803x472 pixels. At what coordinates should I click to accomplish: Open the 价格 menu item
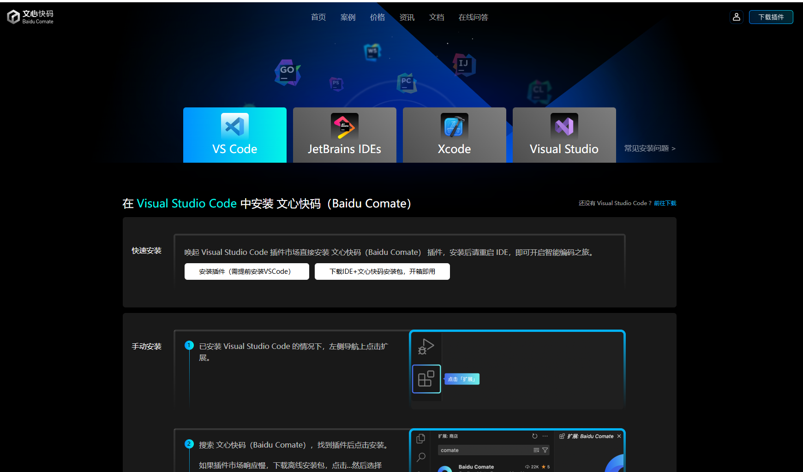tap(378, 17)
